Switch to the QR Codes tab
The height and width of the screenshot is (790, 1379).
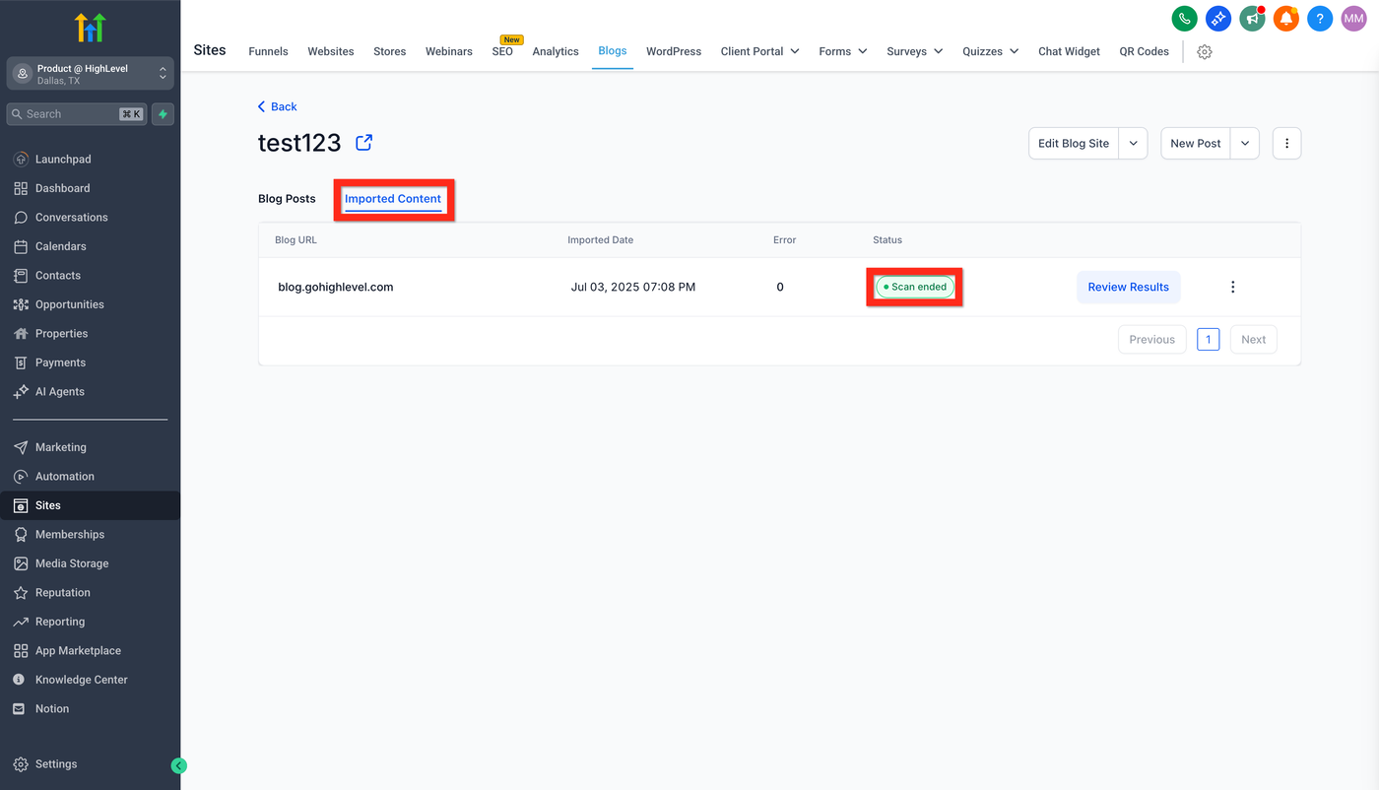point(1145,51)
